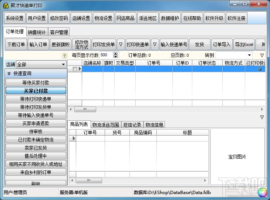Click the 发货 button
Viewport: 270px width, 200px height.
tap(200, 44)
